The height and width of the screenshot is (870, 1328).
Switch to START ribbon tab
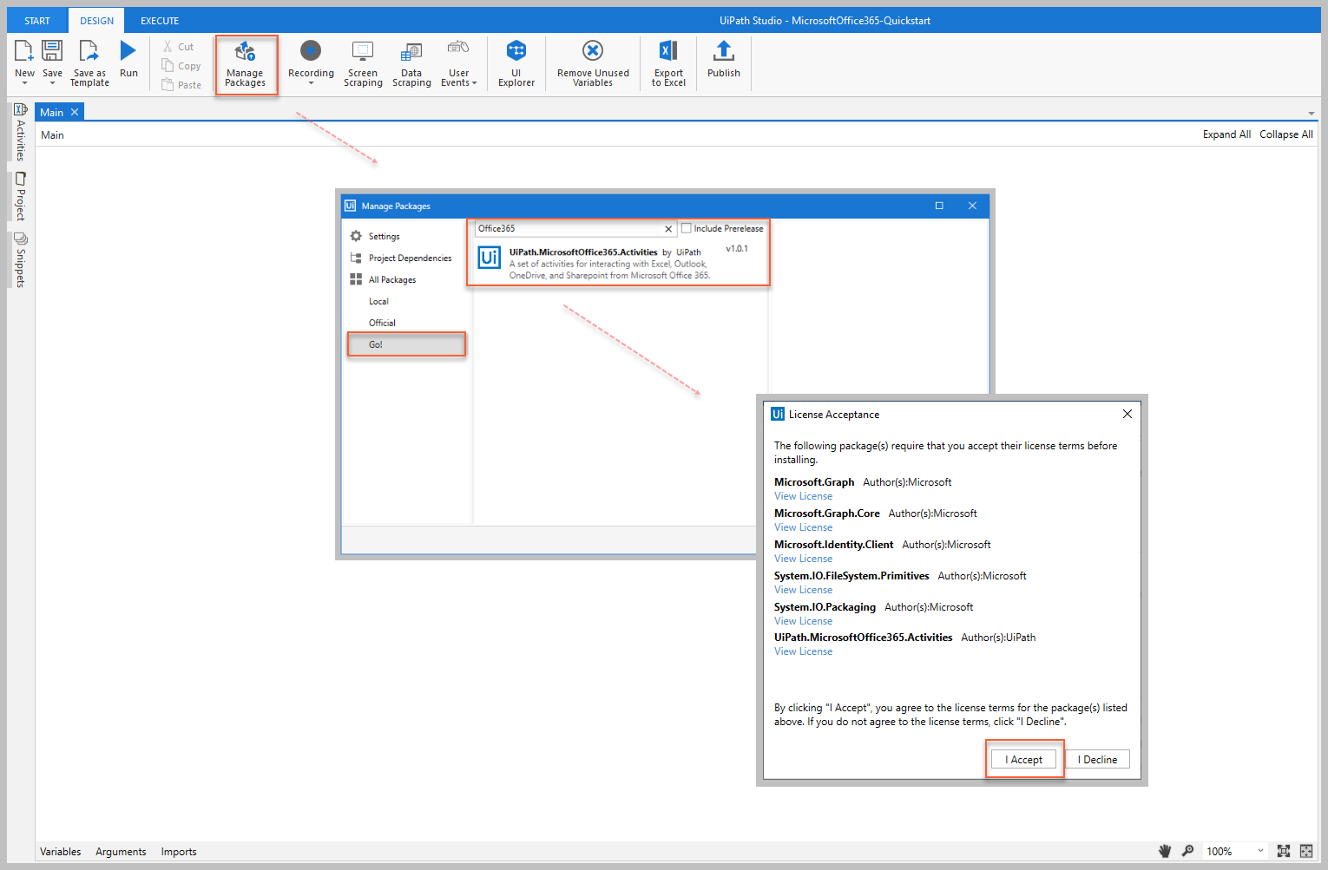point(37,21)
